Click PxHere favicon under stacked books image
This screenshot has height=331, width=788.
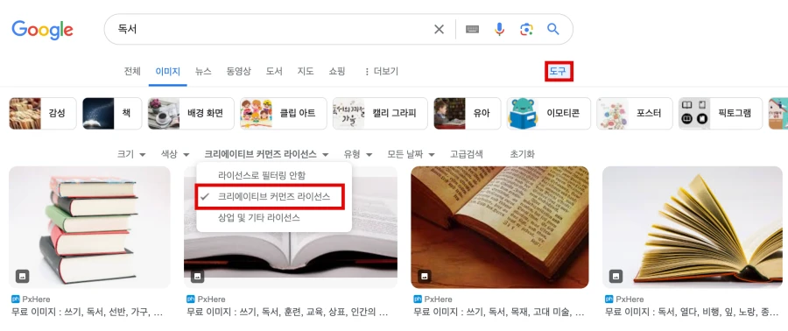[15, 299]
